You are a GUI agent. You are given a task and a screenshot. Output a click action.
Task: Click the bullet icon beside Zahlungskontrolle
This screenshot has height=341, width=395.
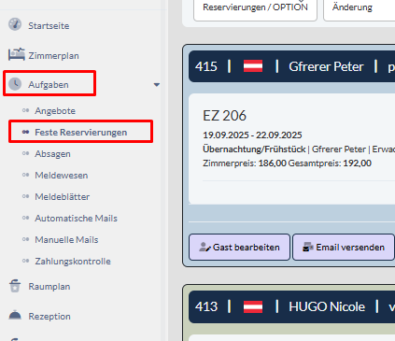(25, 261)
